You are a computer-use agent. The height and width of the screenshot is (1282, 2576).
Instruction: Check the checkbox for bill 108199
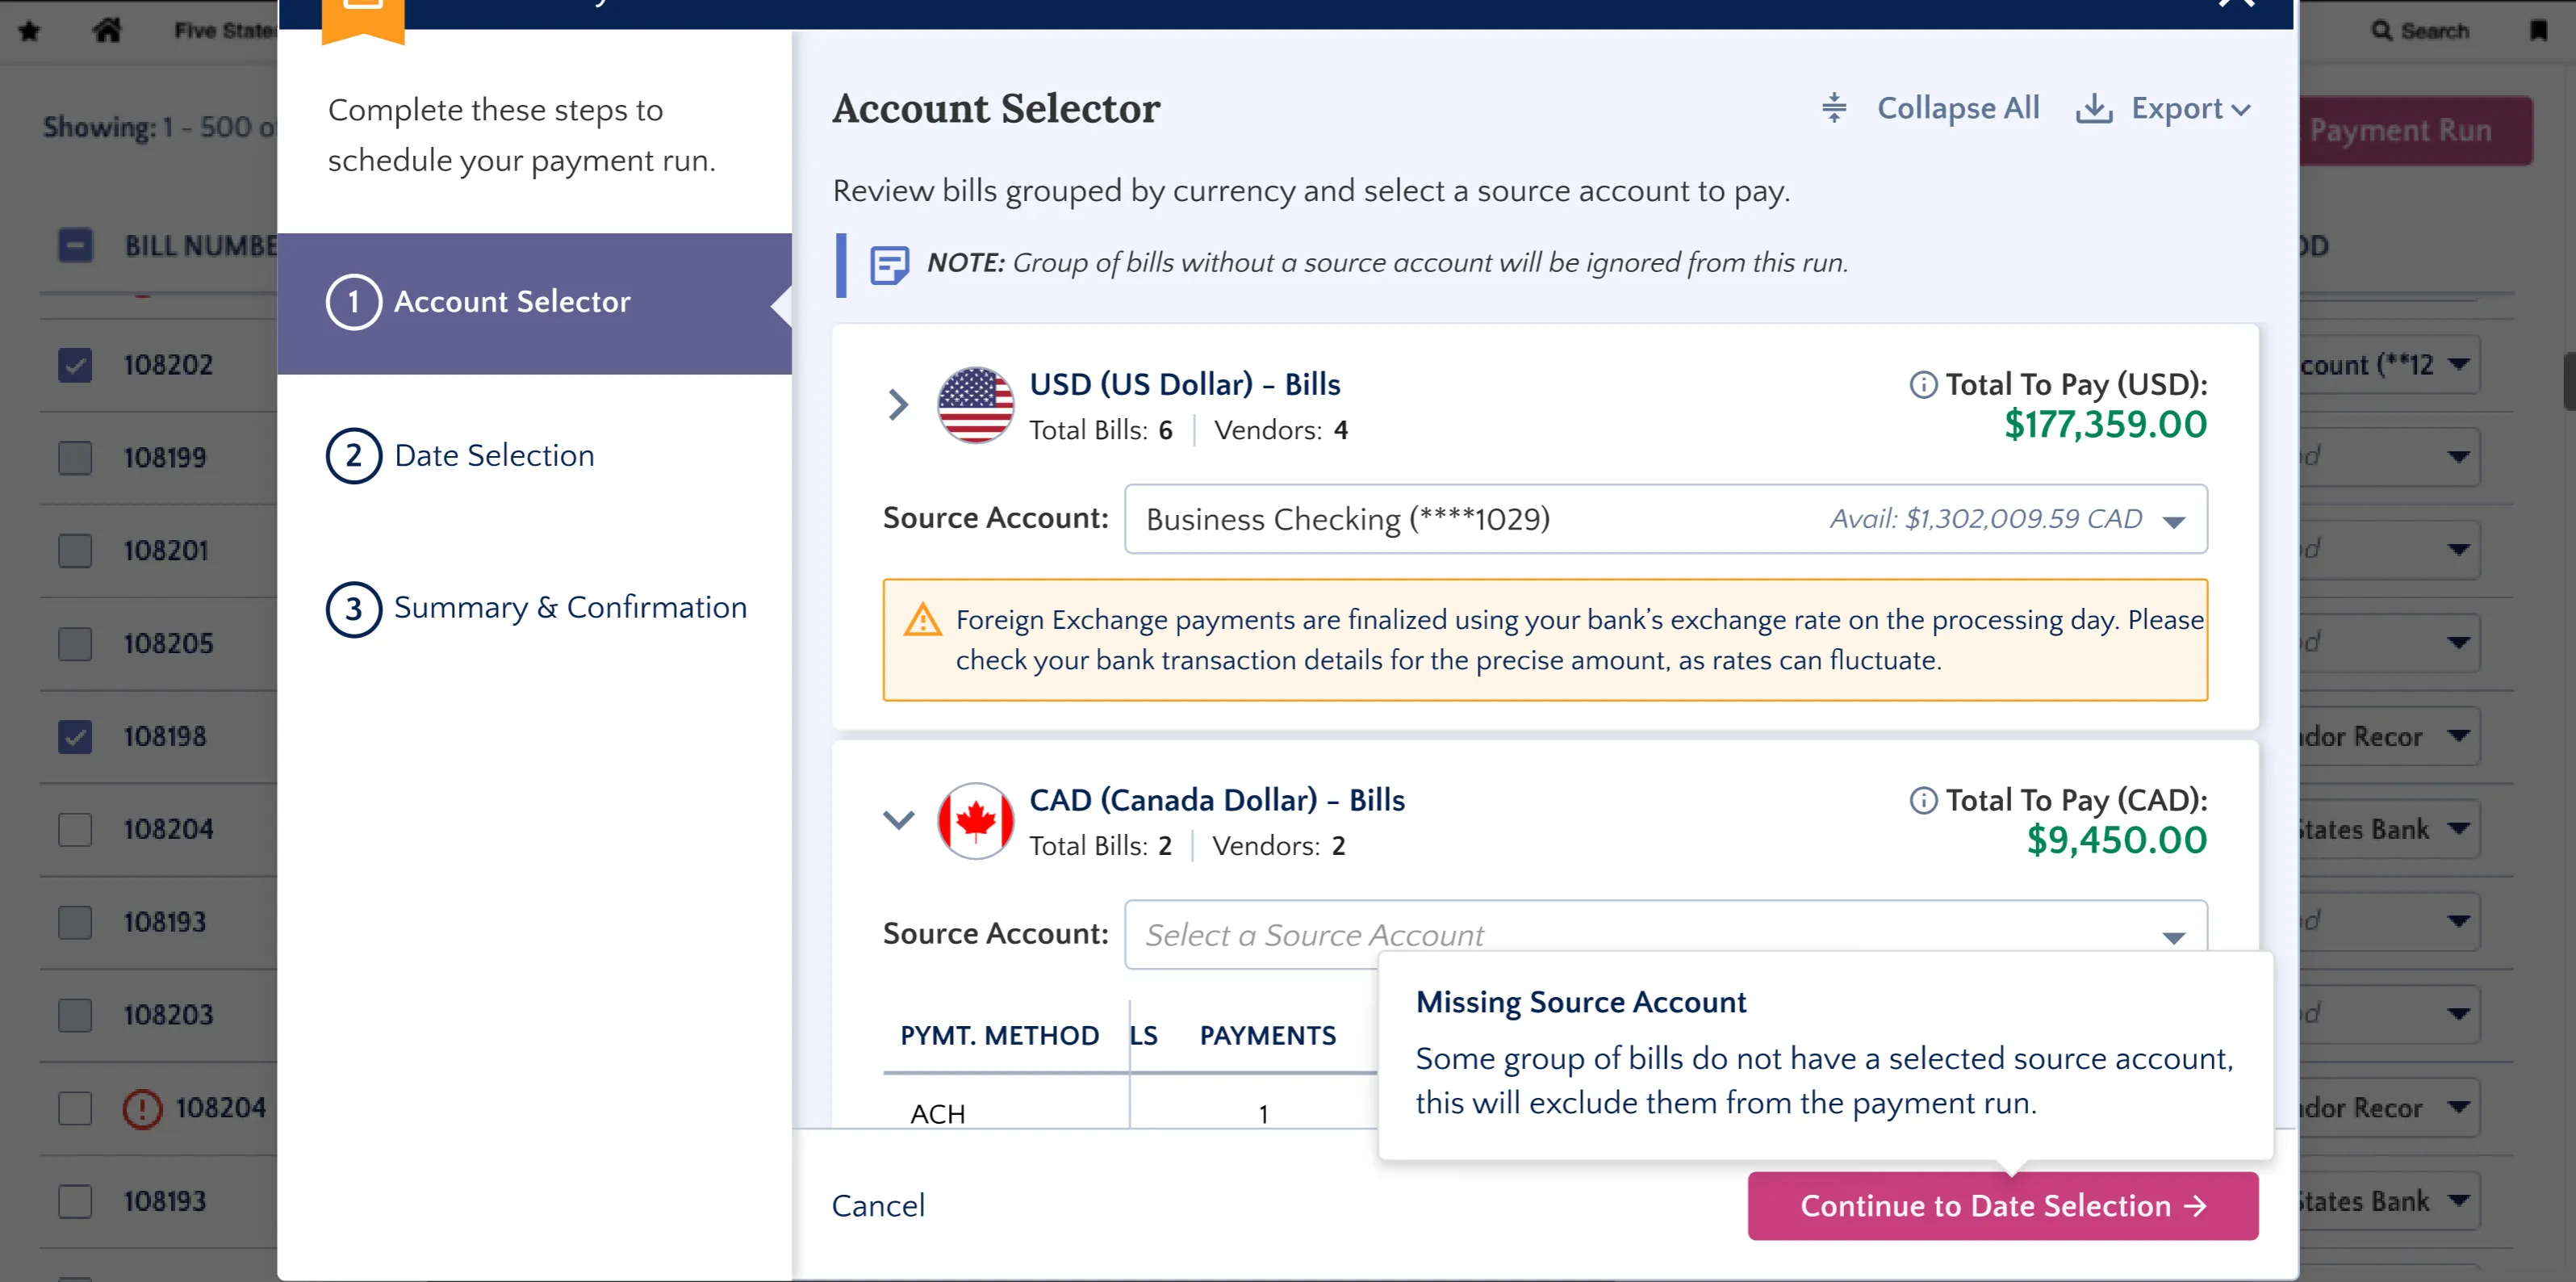75,458
